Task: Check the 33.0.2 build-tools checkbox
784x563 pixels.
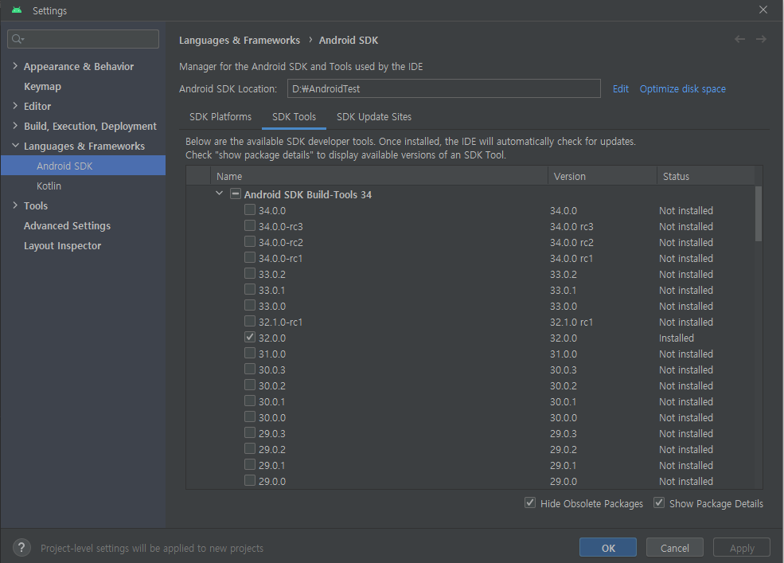Action: click(x=249, y=273)
